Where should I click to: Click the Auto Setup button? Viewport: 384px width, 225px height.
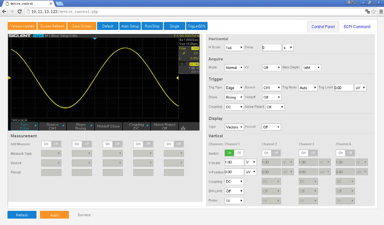point(130,26)
